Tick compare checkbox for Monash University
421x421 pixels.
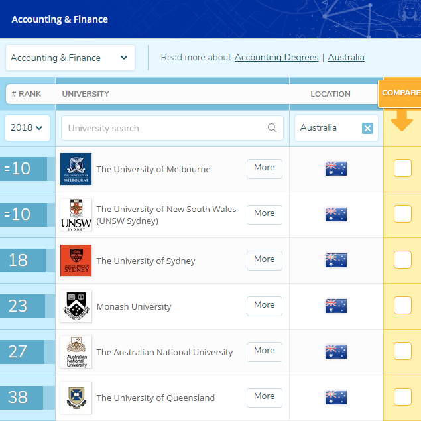pyautogui.click(x=402, y=305)
